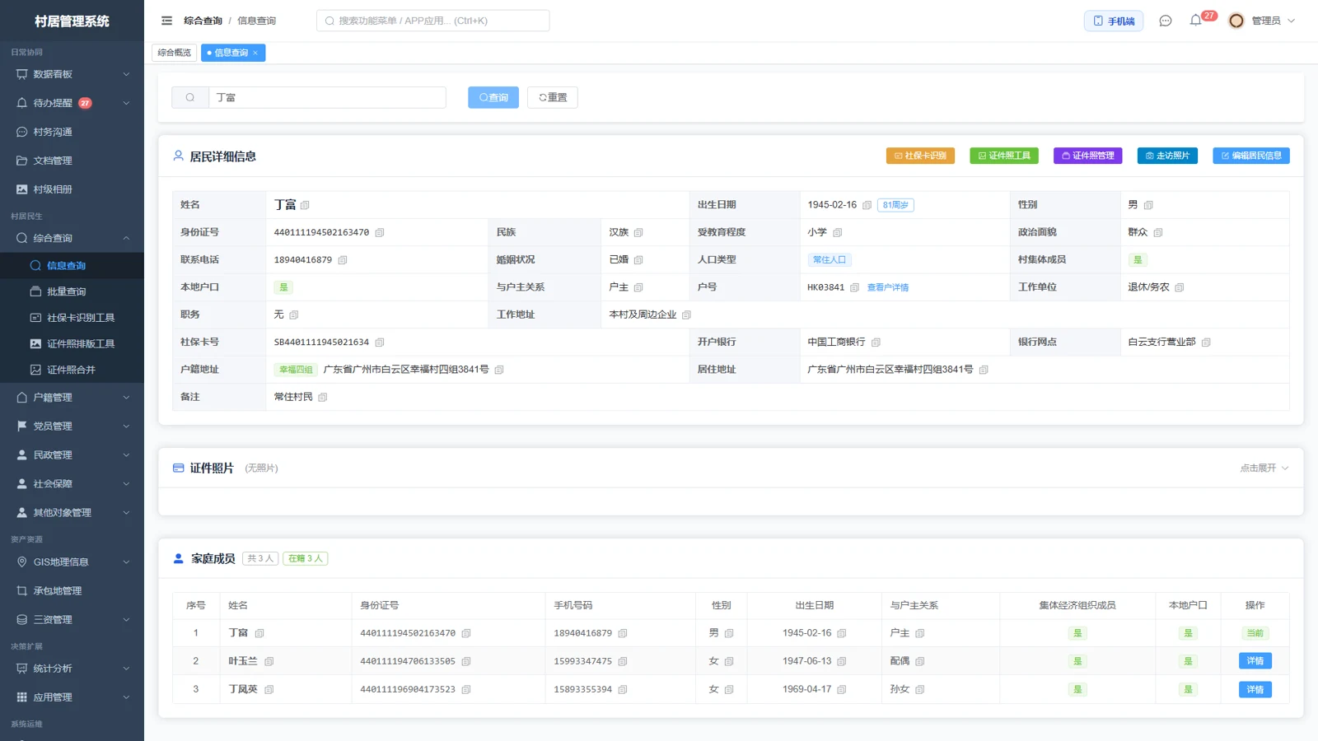Click the administrator avatar icon
Screen dimensions: 1318x741
click(1236, 21)
